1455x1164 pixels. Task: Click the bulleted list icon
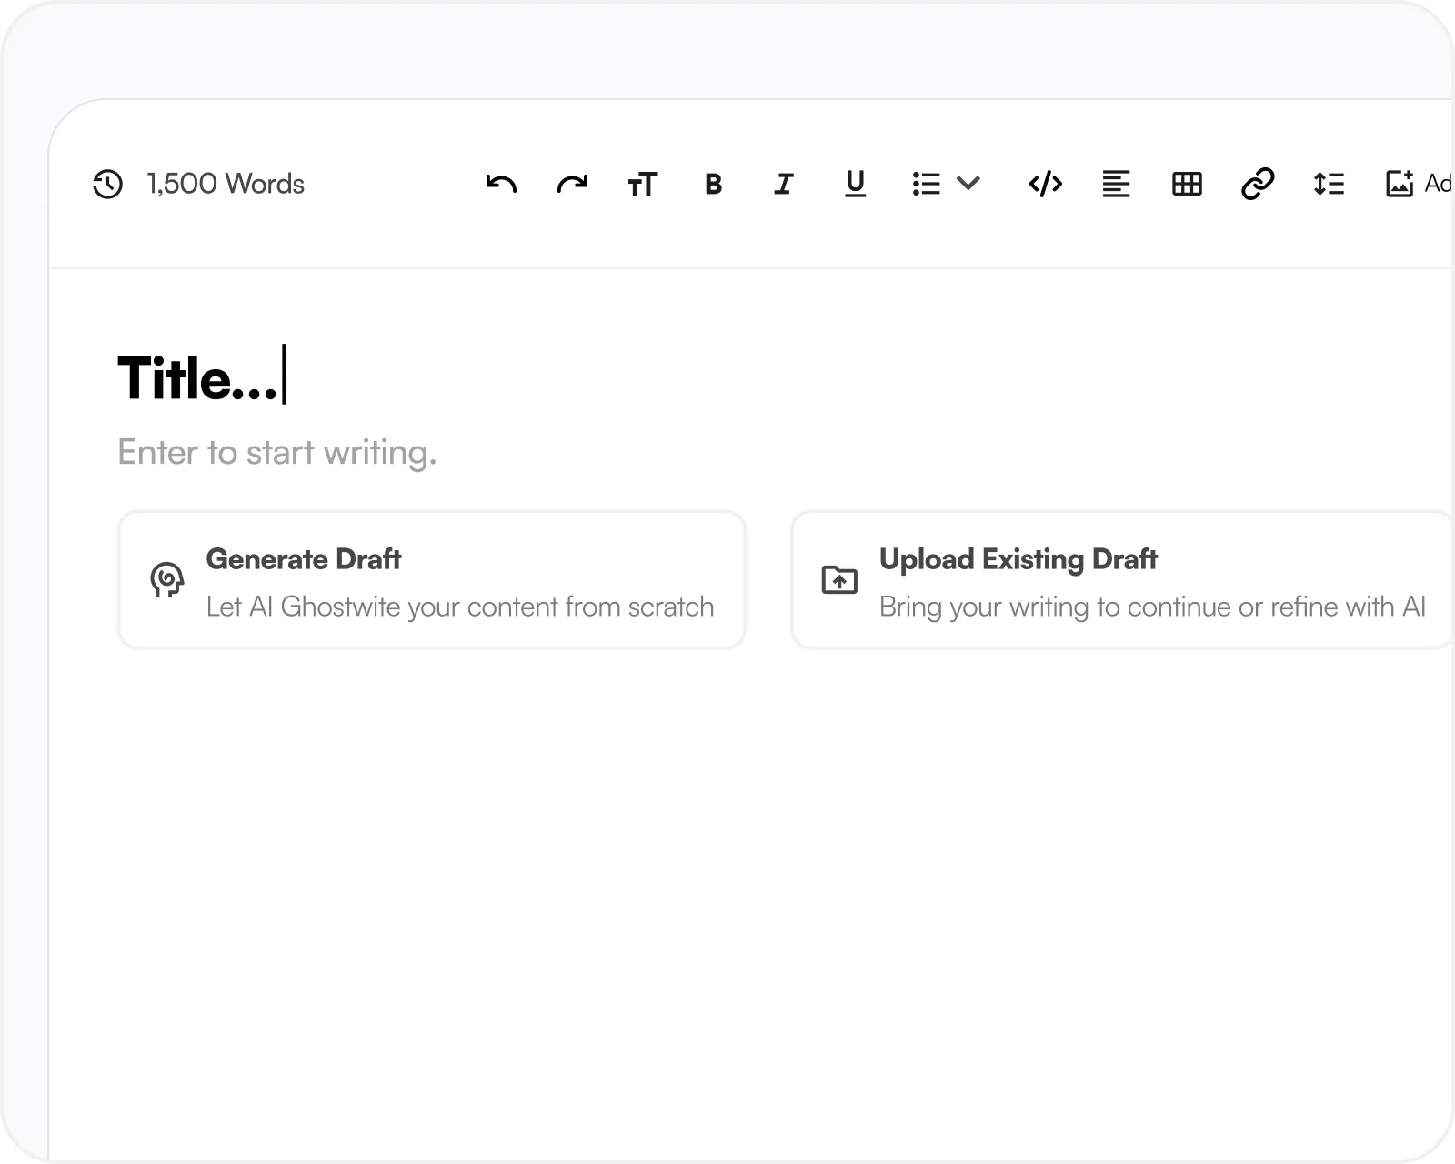pyautogui.click(x=926, y=185)
